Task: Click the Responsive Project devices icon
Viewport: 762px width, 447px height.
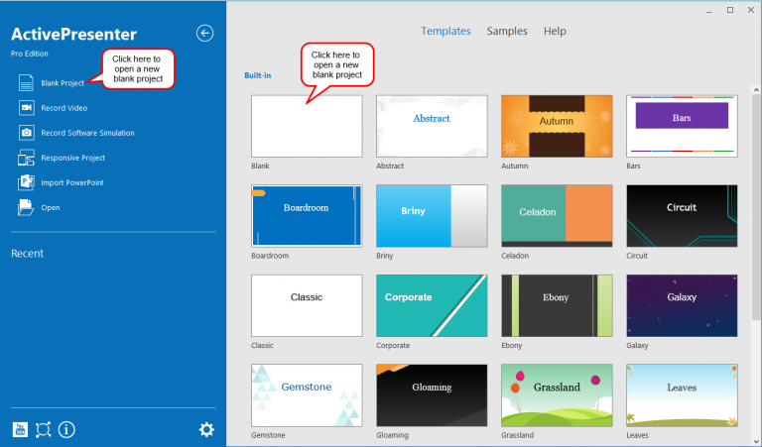Action: (x=26, y=158)
